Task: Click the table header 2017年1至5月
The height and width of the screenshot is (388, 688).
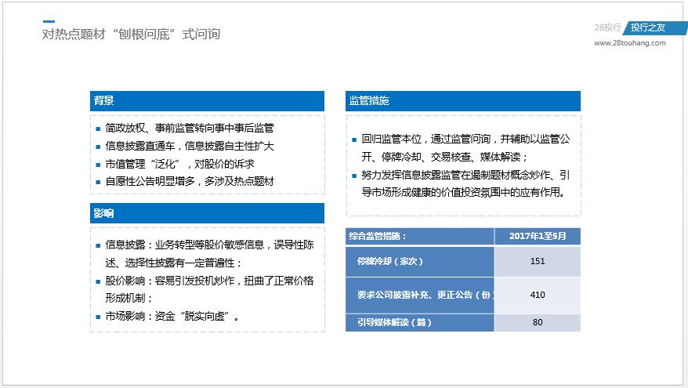Action: [538, 236]
